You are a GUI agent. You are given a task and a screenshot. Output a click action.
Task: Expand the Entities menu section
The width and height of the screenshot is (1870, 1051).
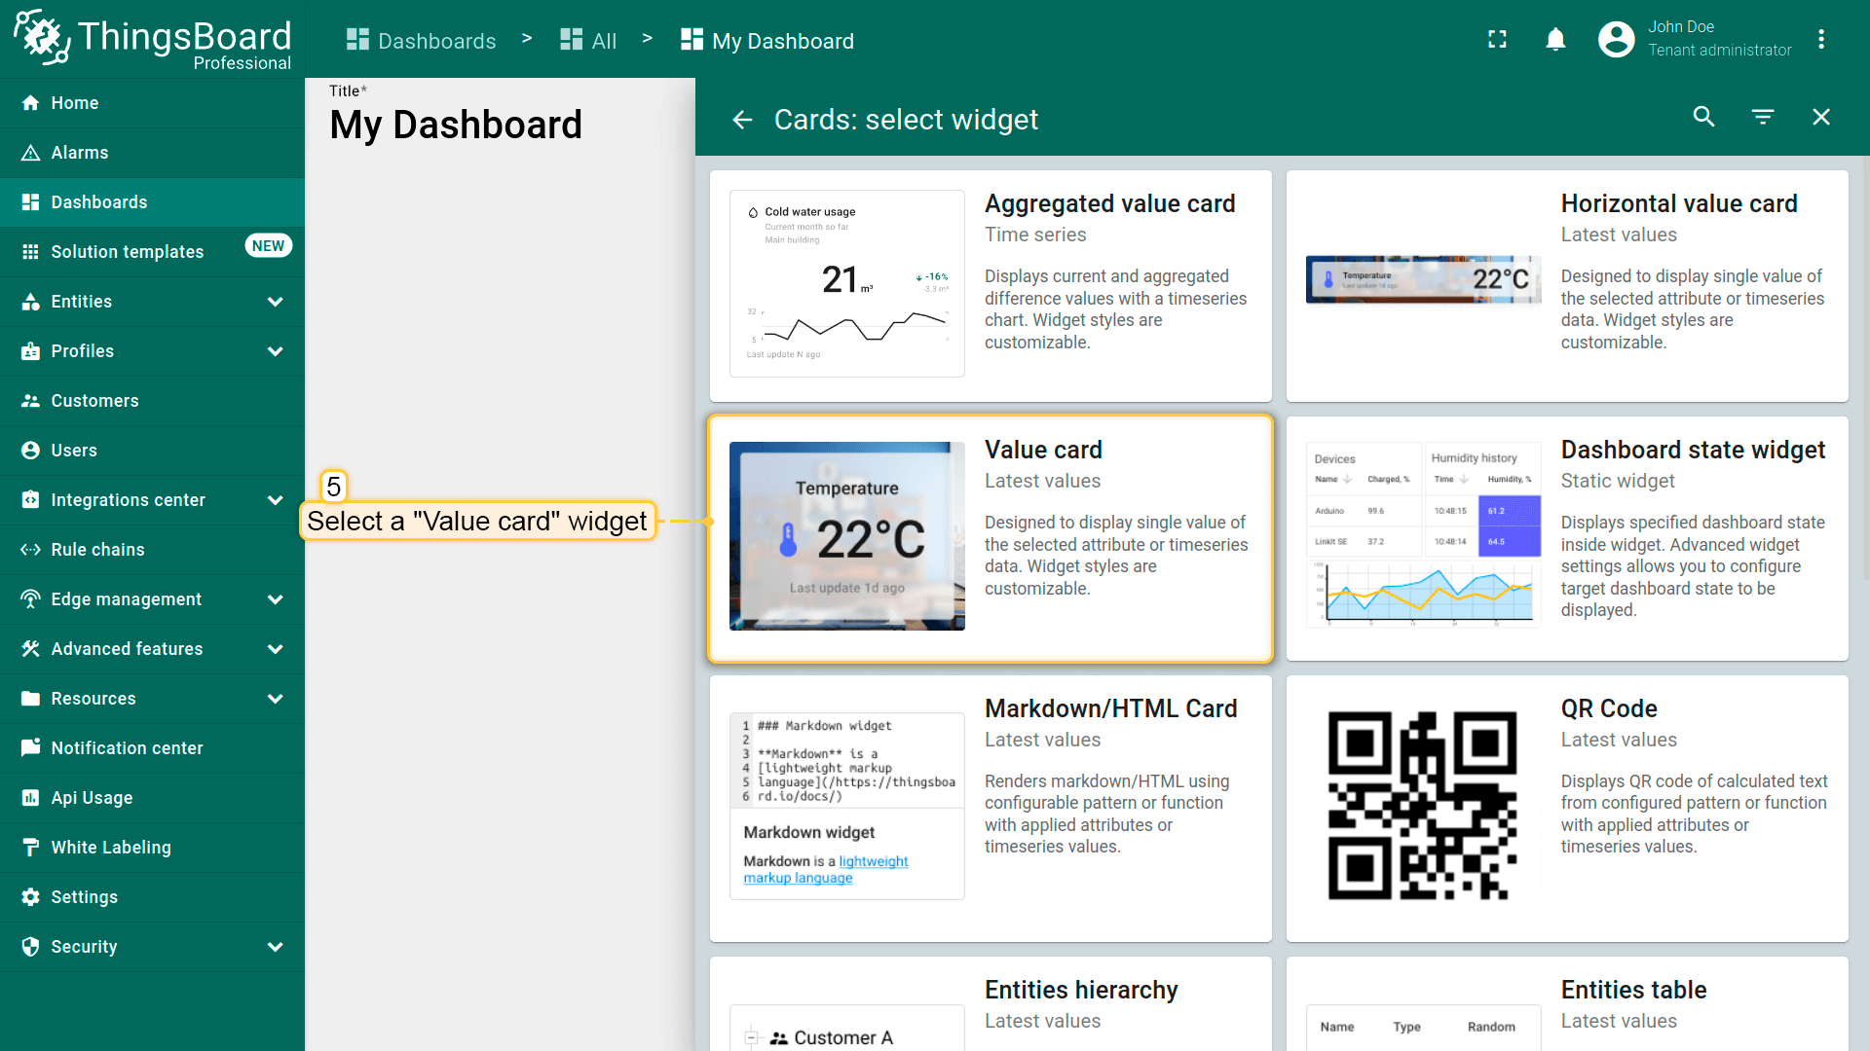tap(275, 302)
